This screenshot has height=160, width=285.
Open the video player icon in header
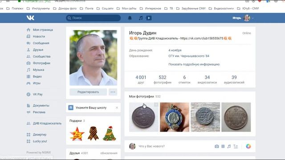(149, 18)
